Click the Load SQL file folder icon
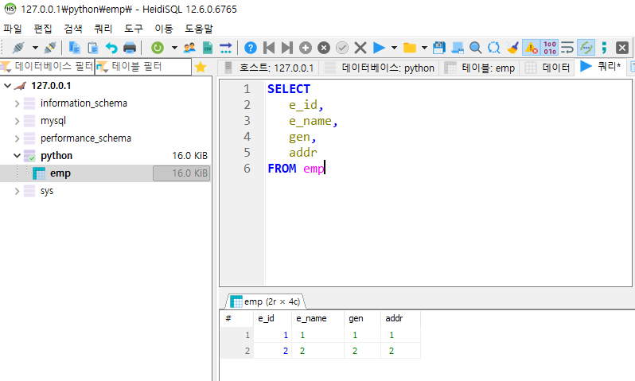The image size is (635, 381). pos(410,48)
